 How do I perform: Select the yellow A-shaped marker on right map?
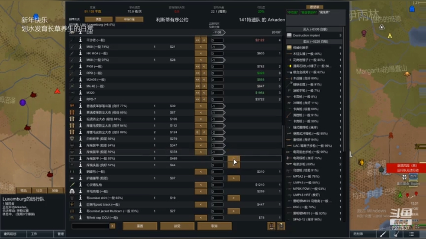pos(390,35)
